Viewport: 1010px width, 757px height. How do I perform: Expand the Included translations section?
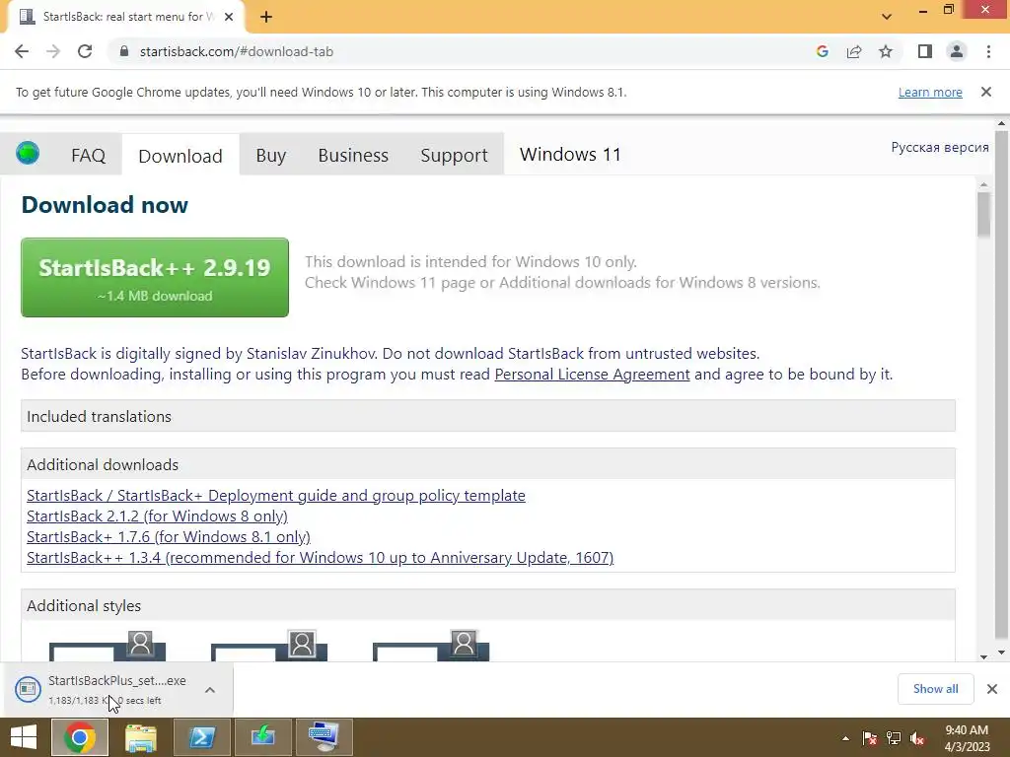[x=487, y=417]
